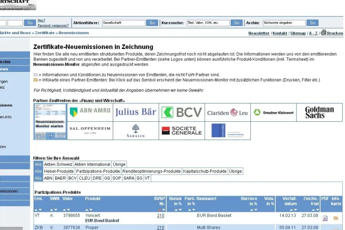Sort ascending by the Emi. column arrow
The width and height of the screenshot is (345, 230).
pos(36,210)
